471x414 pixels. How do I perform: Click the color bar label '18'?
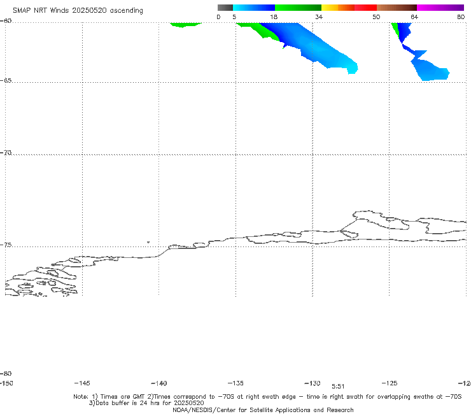click(274, 17)
